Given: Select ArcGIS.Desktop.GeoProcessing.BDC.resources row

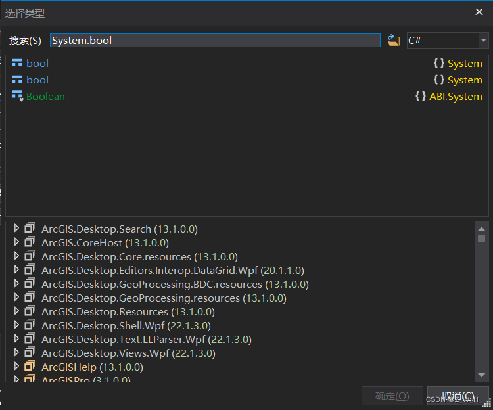Looking at the screenshot, I should (x=175, y=285).
